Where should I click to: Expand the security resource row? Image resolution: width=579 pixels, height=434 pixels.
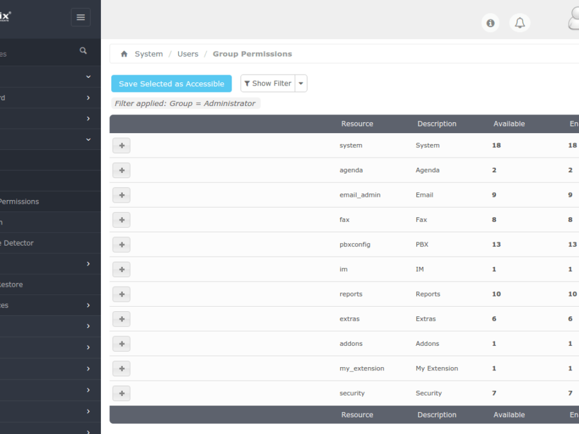point(121,393)
